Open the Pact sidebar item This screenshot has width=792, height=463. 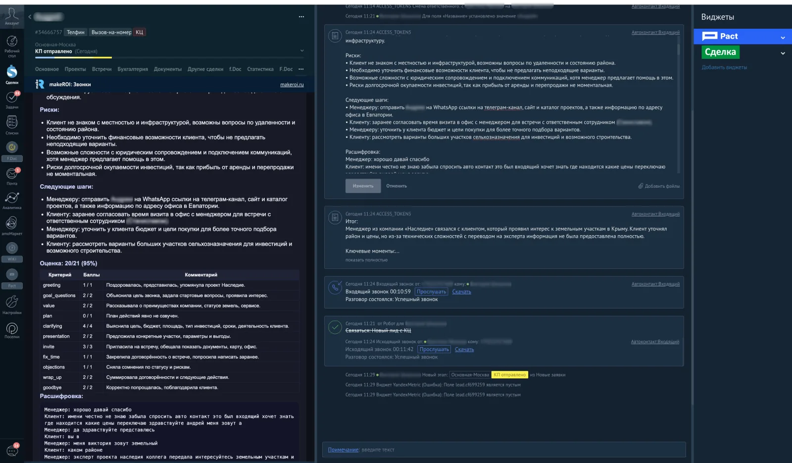point(12,278)
